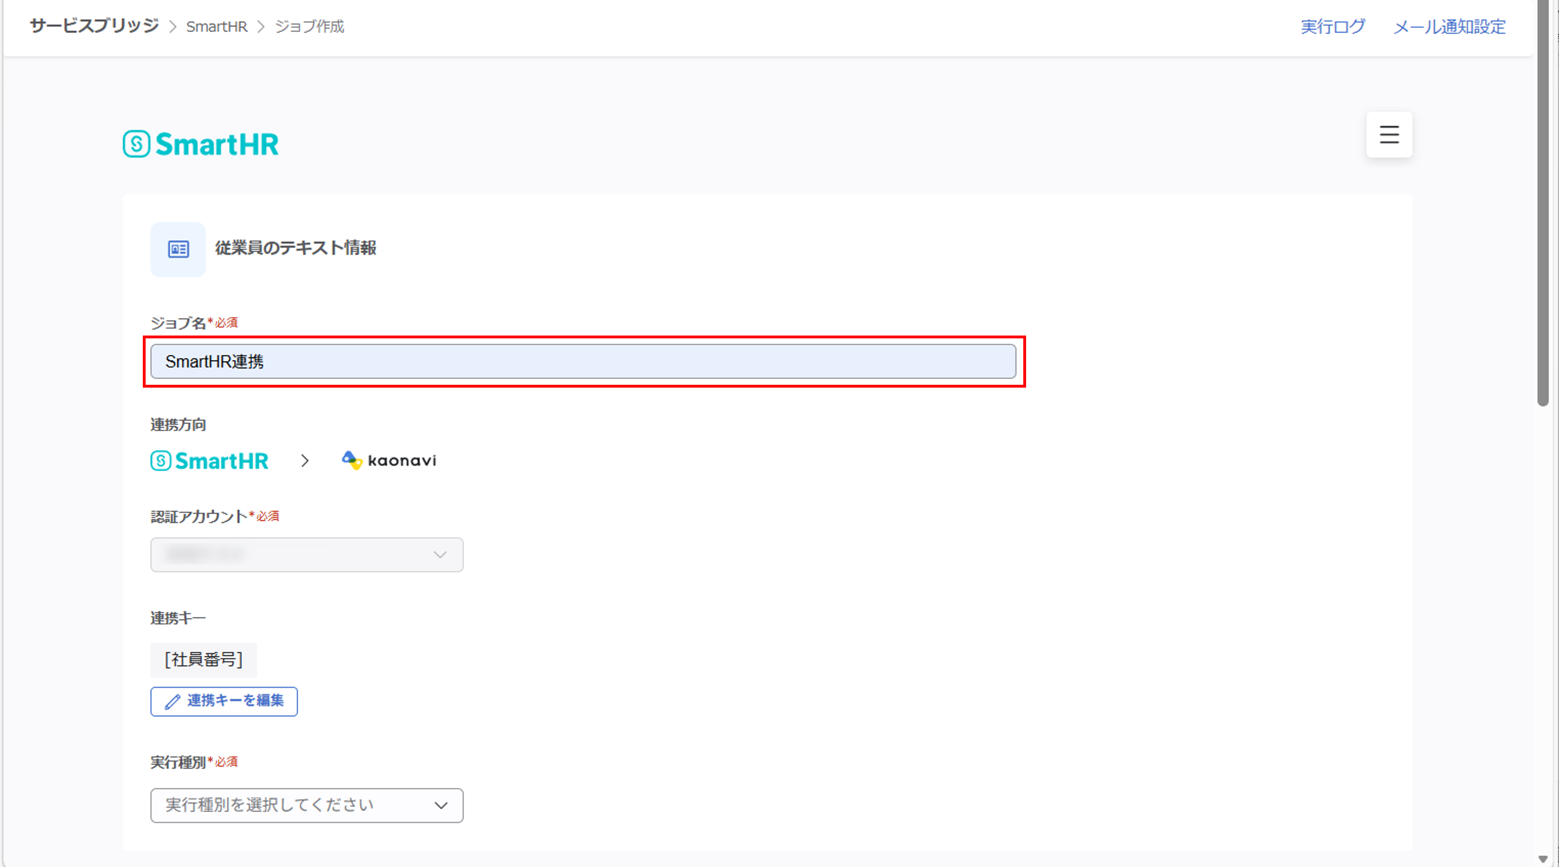Click 連携キーを編集 button
The height and width of the screenshot is (867, 1559).
tap(224, 701)
